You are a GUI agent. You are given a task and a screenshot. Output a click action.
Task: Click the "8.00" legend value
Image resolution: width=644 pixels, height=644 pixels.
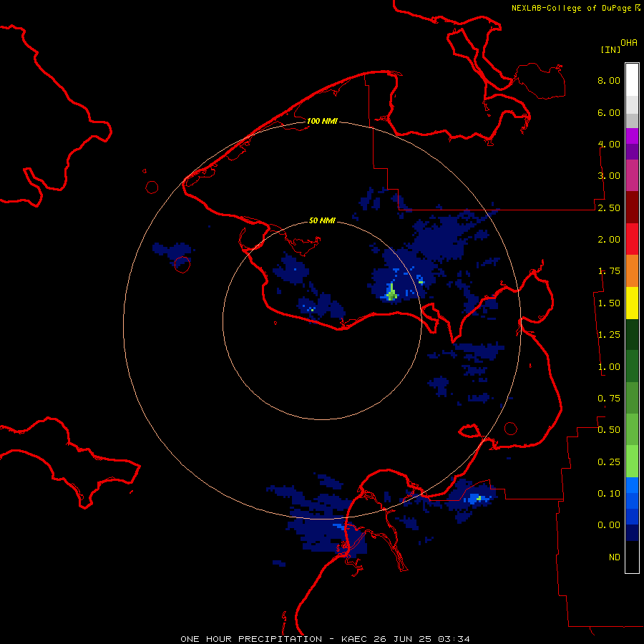(609, 80)
